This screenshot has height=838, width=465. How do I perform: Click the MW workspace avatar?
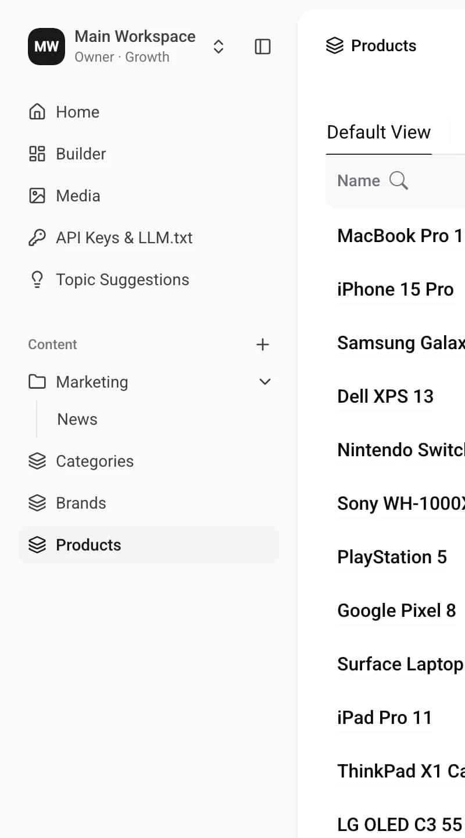tap(46, 47)
